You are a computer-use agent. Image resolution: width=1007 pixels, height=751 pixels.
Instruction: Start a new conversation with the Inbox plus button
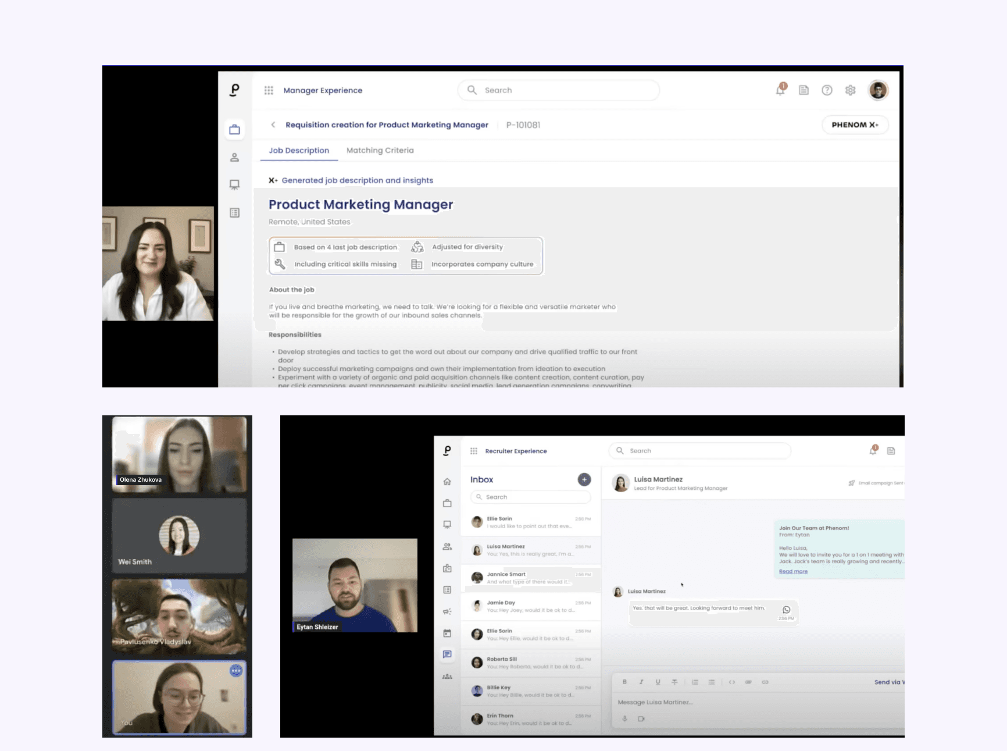584,479
